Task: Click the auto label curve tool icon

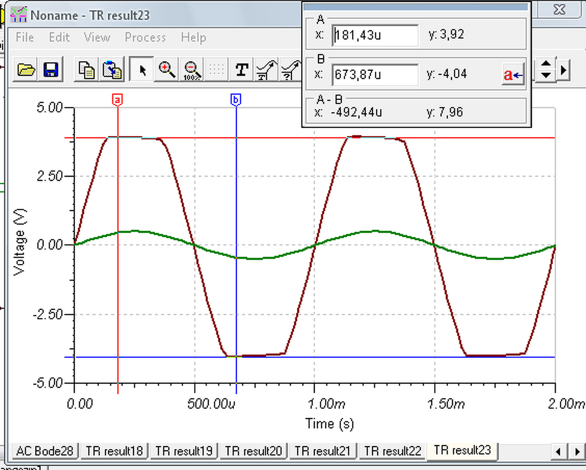Action: [x=267, y=70]
